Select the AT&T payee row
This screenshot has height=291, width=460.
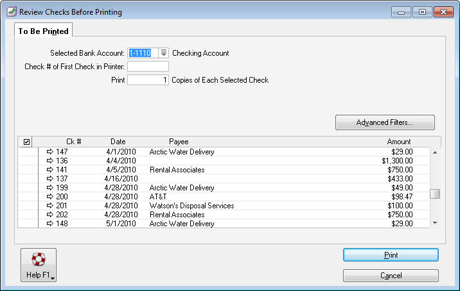[158, 196]
